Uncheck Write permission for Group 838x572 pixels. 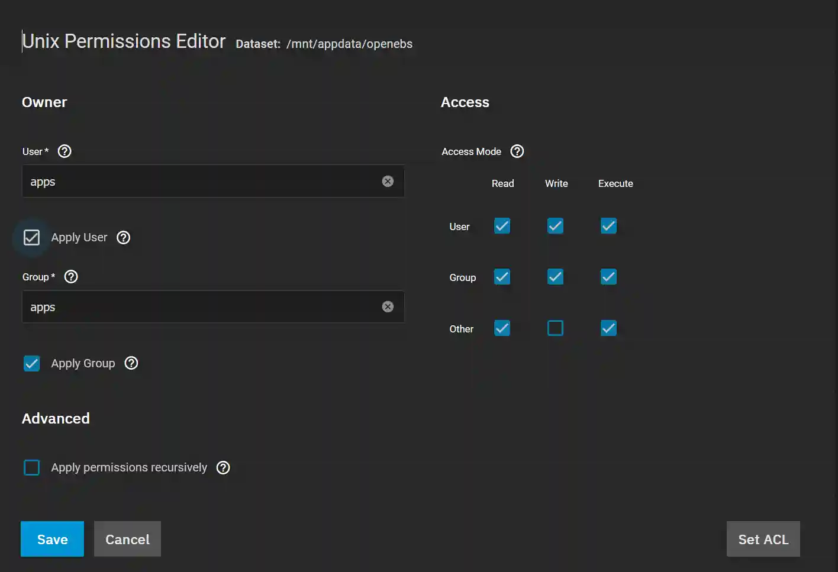(x=555, y=276)
